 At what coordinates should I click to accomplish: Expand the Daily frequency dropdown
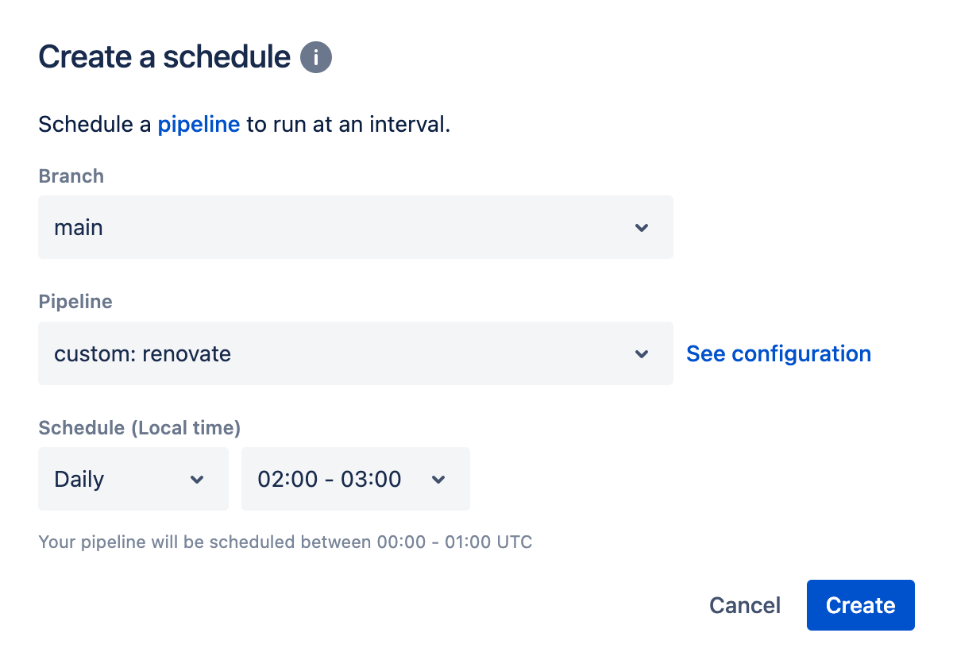click(133, 479)
